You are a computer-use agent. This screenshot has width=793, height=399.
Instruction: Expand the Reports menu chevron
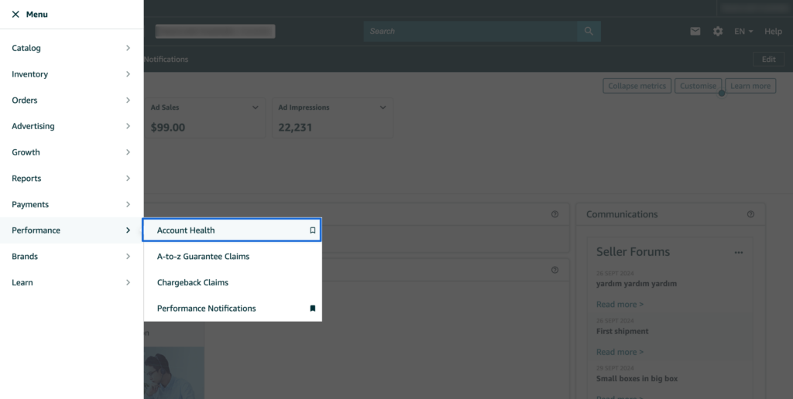click(x=128, y=179)
